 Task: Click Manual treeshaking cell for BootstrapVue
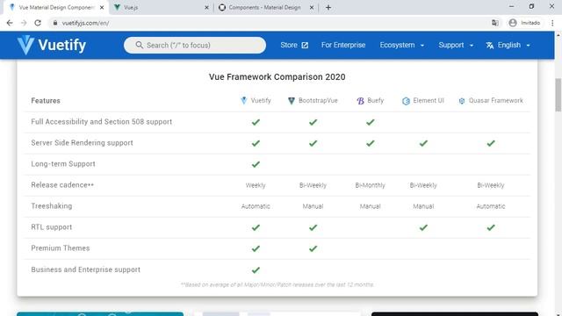(x=313, y=206)
